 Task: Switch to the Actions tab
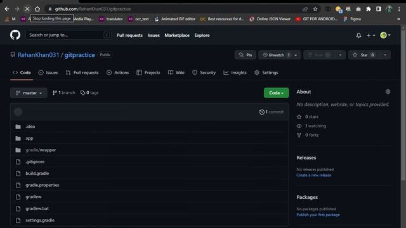pyautogui.click(x=118, y=73)
